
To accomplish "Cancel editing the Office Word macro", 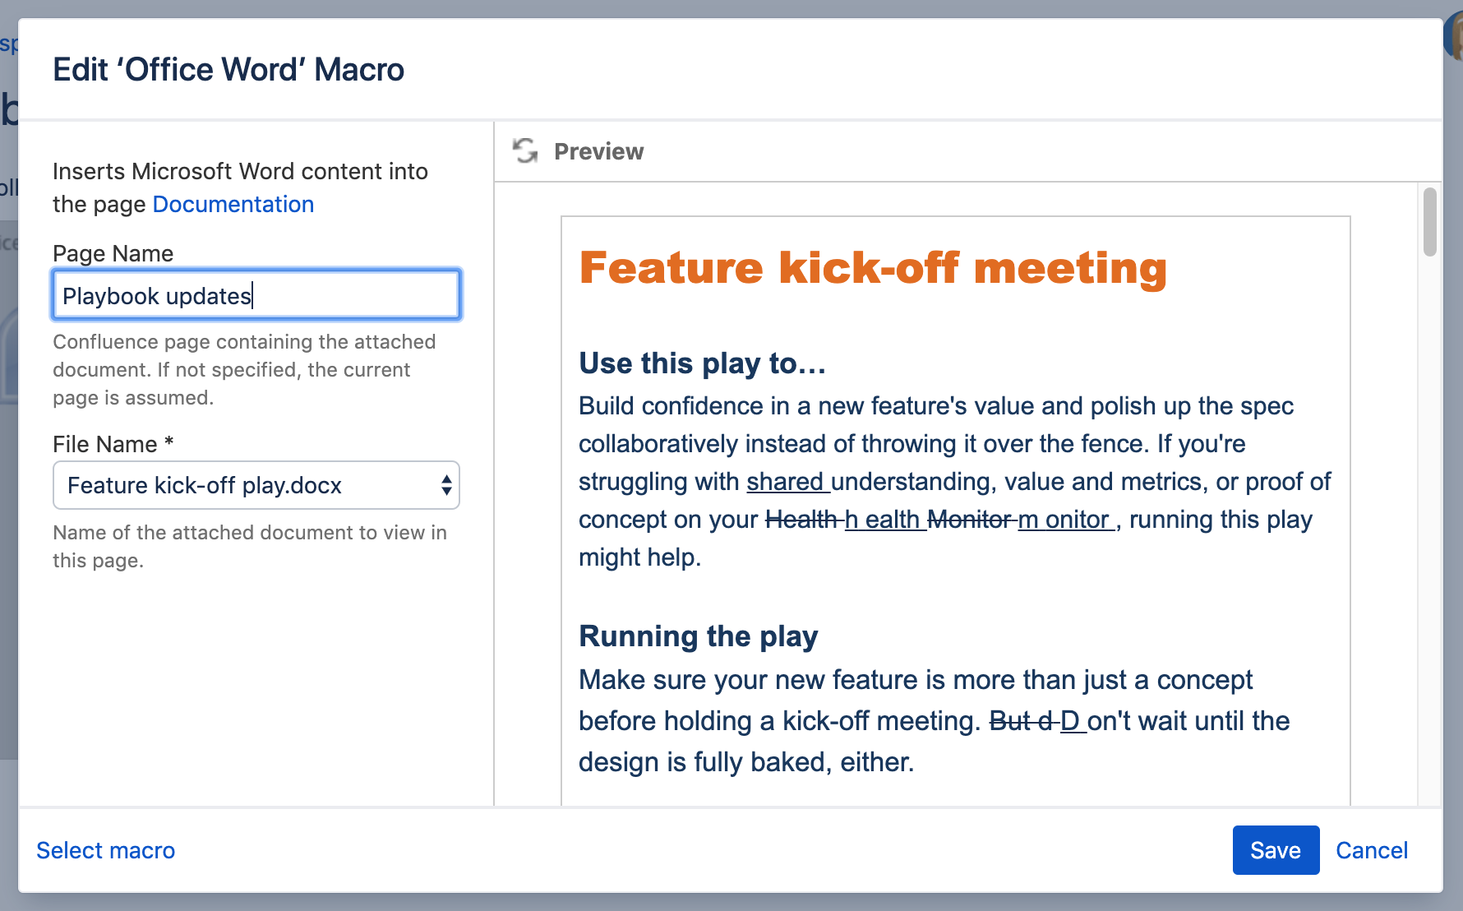I will point(1371,850).
